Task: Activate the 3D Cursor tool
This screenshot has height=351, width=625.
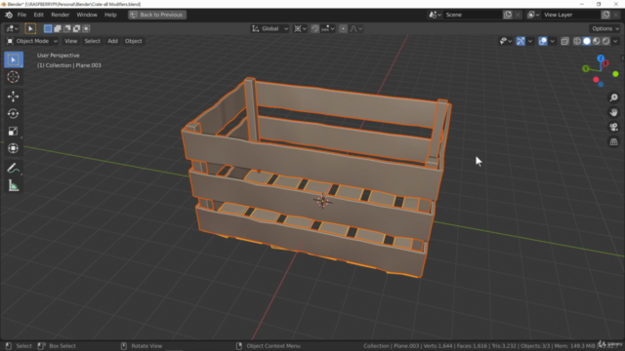Action: click(13, 77)
